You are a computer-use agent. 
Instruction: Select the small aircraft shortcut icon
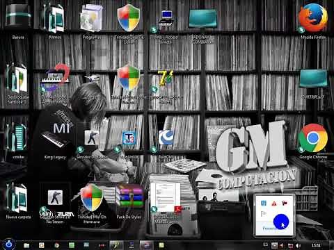click(x=93, y=78)
